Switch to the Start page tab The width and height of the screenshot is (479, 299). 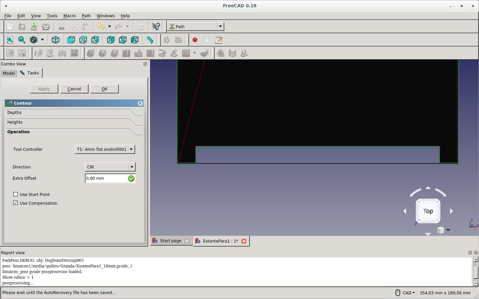(171, 241)
